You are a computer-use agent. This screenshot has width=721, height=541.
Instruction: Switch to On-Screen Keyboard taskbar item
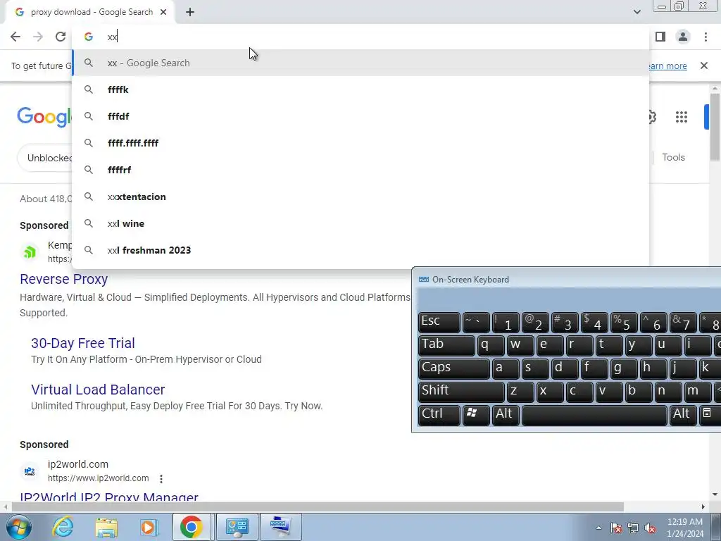point(281,527)
